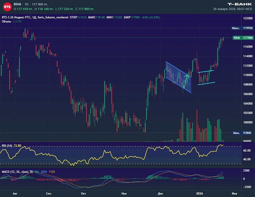Click the RSI 40.00 axis level

(247, 159)
